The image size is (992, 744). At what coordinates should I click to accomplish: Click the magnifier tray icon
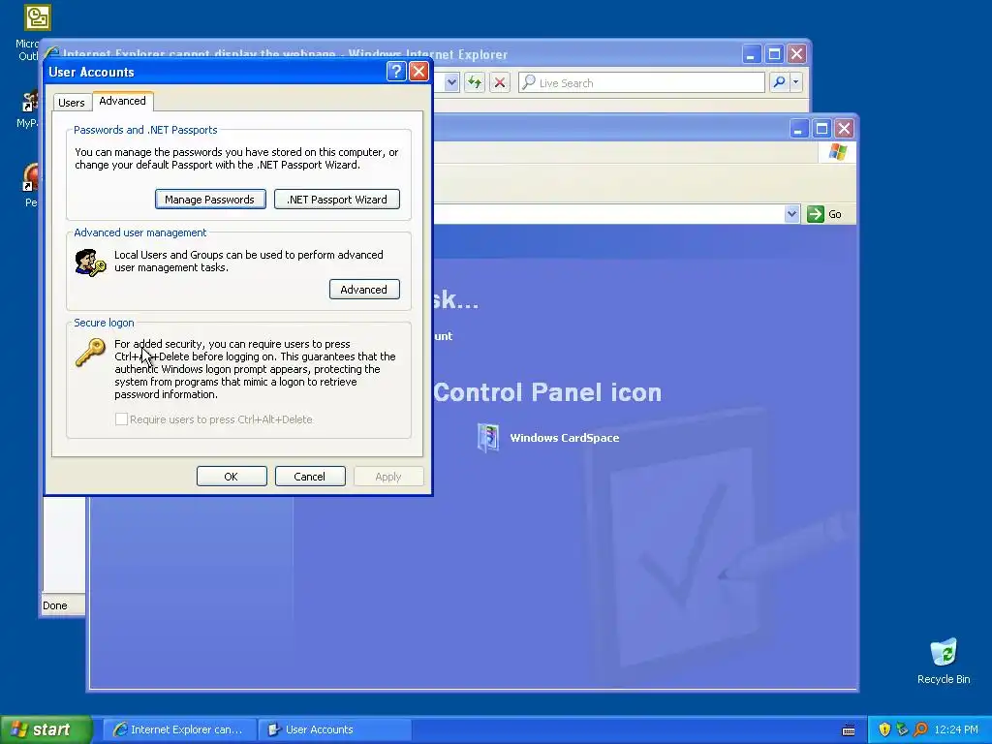point(920,729)
